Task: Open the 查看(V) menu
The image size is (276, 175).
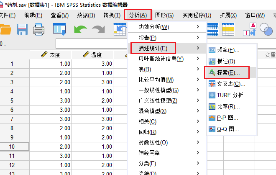Action: tap(59, 15)
